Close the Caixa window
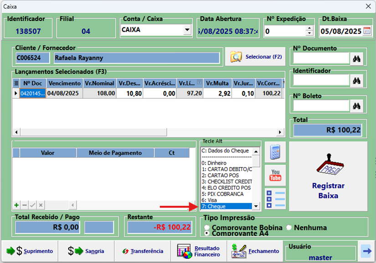 [x=368, y=6]
